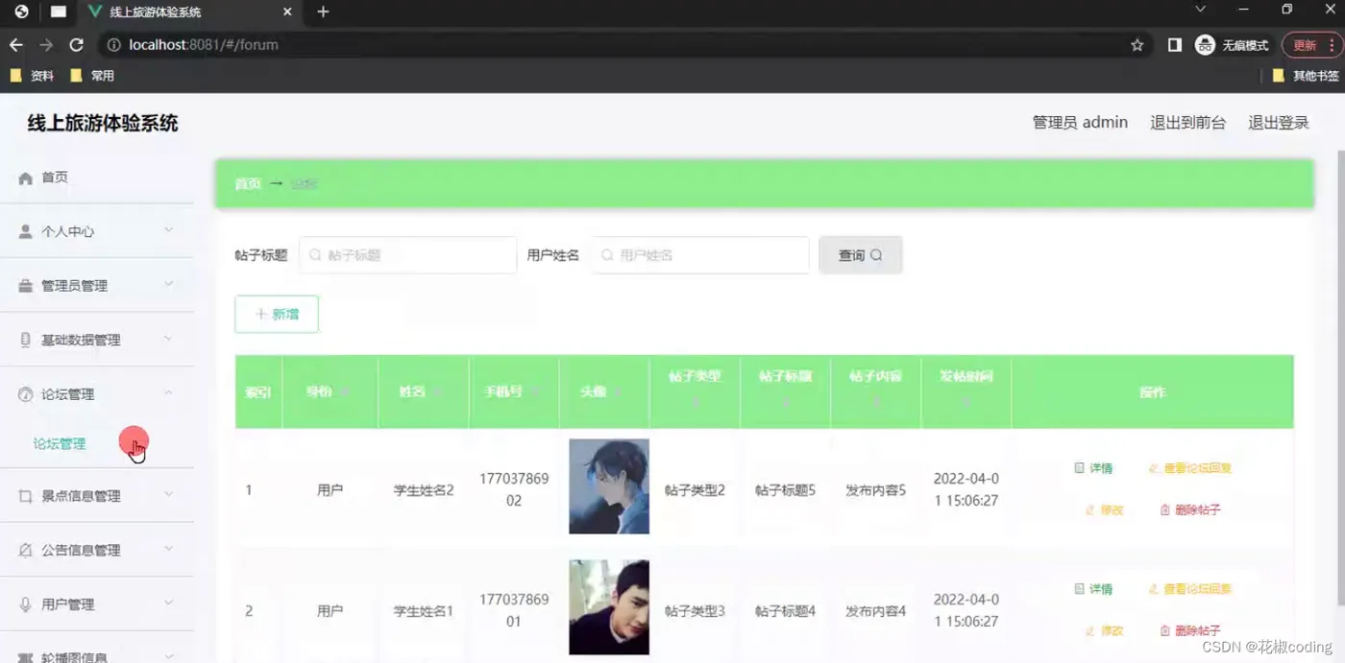This screenshot has height=663, width=1345.
Task: Open a new browser tab
Action: [323, 12]
